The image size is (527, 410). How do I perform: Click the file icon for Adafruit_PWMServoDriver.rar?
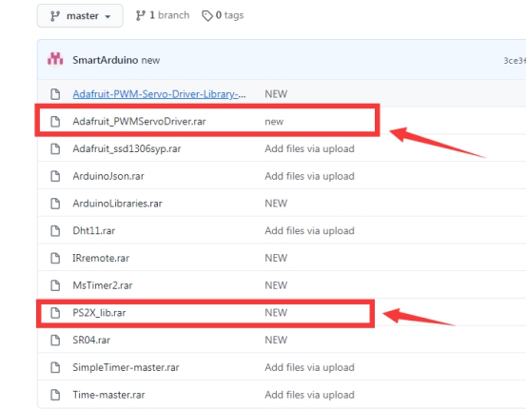(55, 122)
